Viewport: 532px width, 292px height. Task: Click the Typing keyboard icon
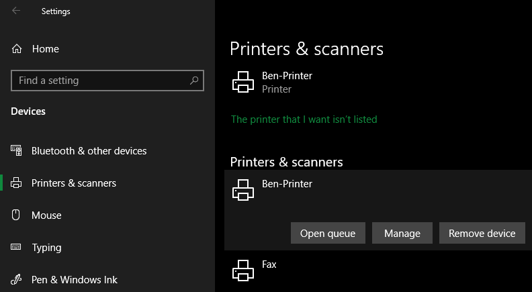pyautogui.click(x=17, y=248)
